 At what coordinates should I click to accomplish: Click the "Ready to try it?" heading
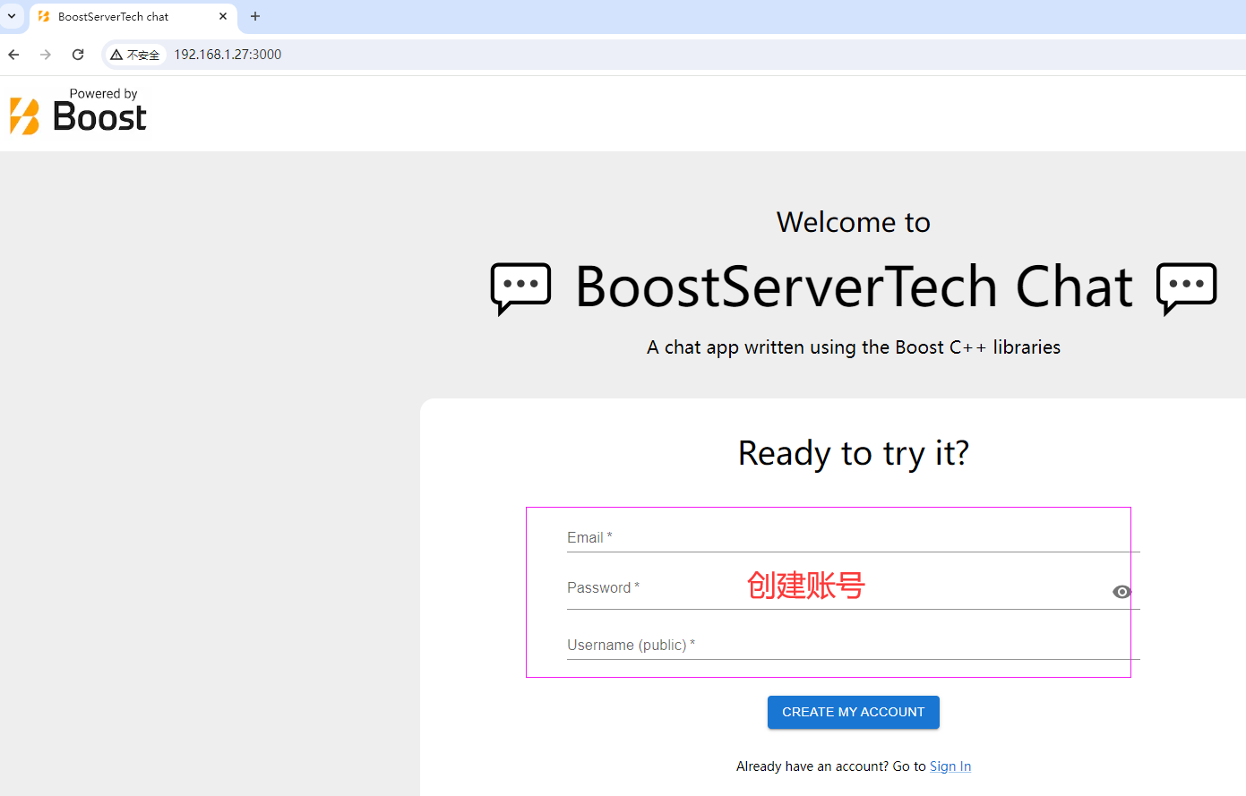tap(854, 453)
